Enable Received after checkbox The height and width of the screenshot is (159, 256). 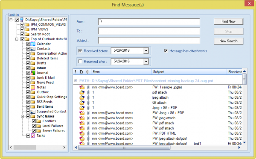[80, 62]
